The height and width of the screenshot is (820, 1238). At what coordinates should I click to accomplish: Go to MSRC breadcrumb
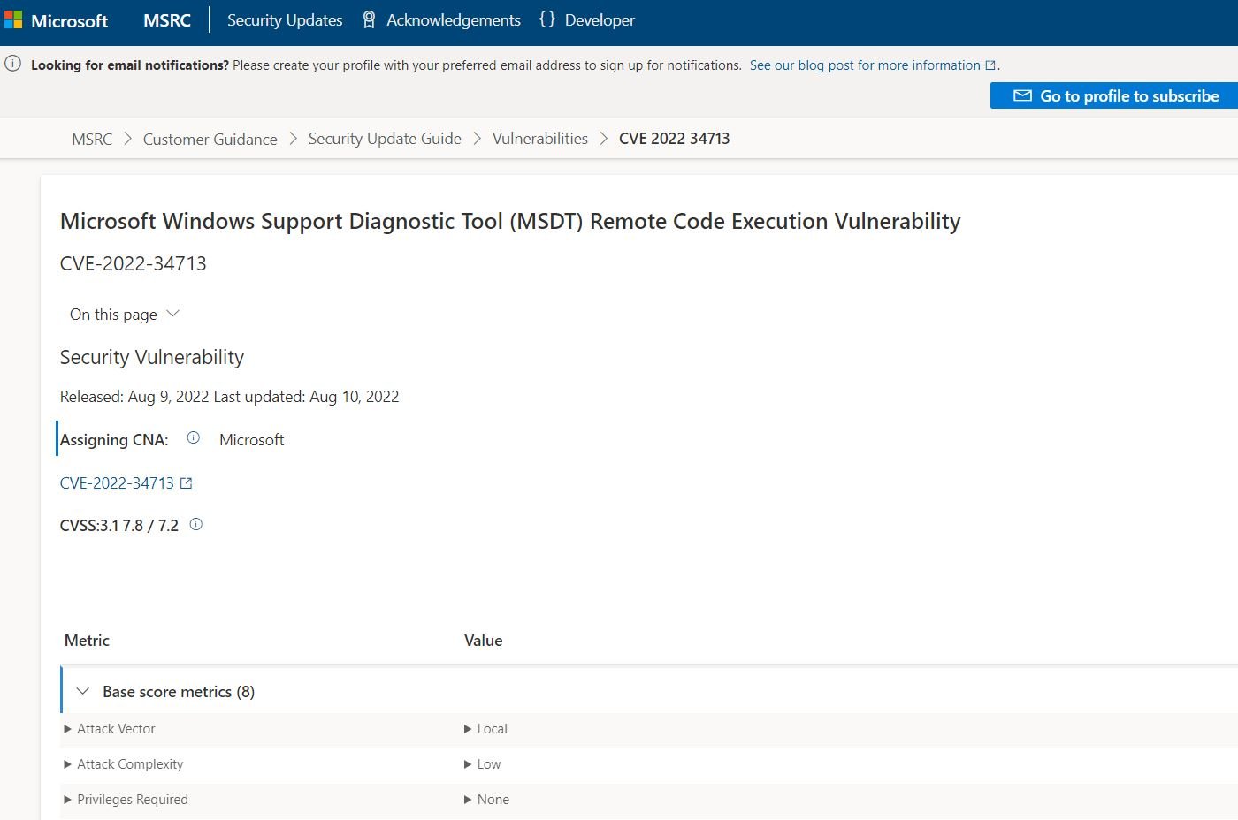pos(92,139)
